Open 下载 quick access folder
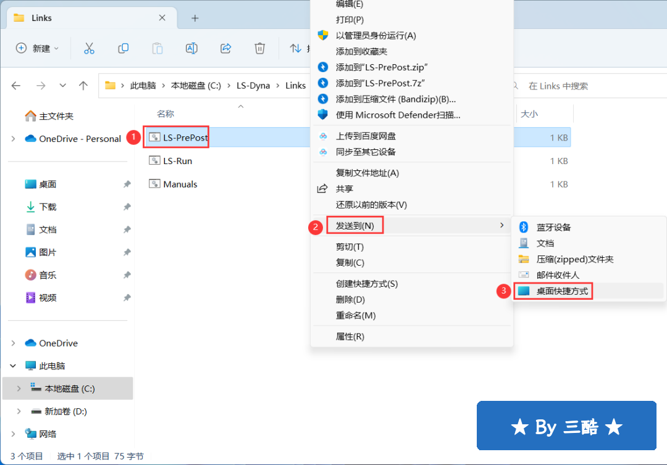 (x=40, y=207)
